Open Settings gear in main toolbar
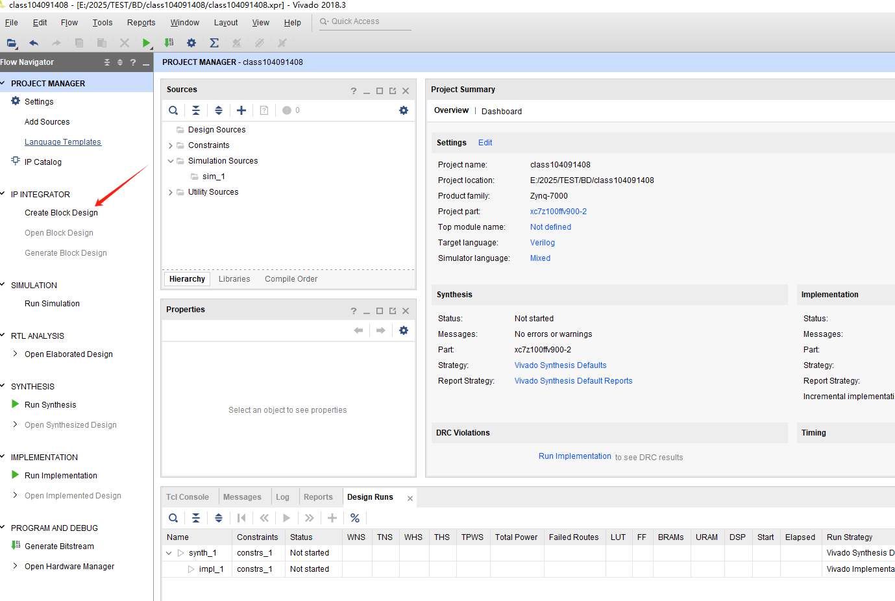This screenshot has height=601, width=895. point(191,43)
